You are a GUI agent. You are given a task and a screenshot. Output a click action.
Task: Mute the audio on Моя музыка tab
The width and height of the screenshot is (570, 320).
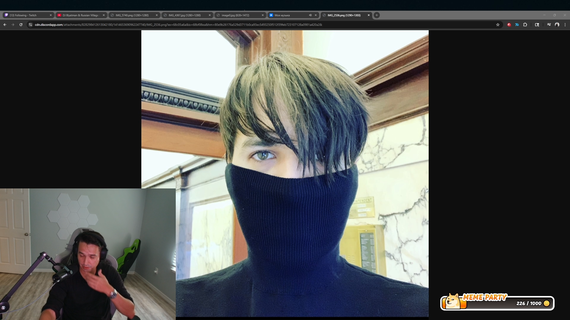310,15
